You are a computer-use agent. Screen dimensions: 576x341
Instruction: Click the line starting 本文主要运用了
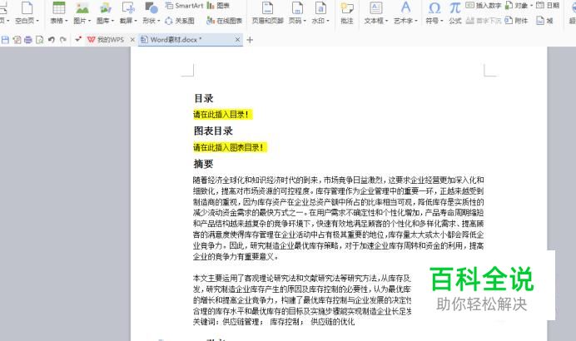pyautogui.click(x=302, y=279)
